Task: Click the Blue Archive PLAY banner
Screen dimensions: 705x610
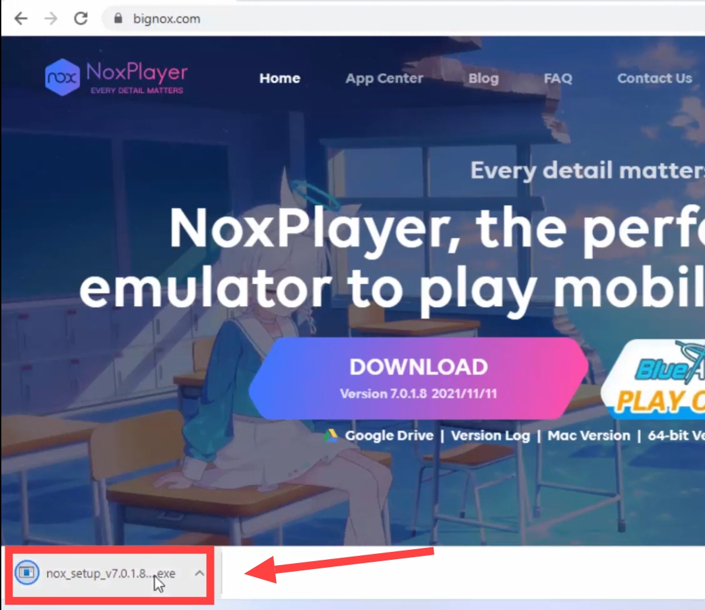Action: 653,379
